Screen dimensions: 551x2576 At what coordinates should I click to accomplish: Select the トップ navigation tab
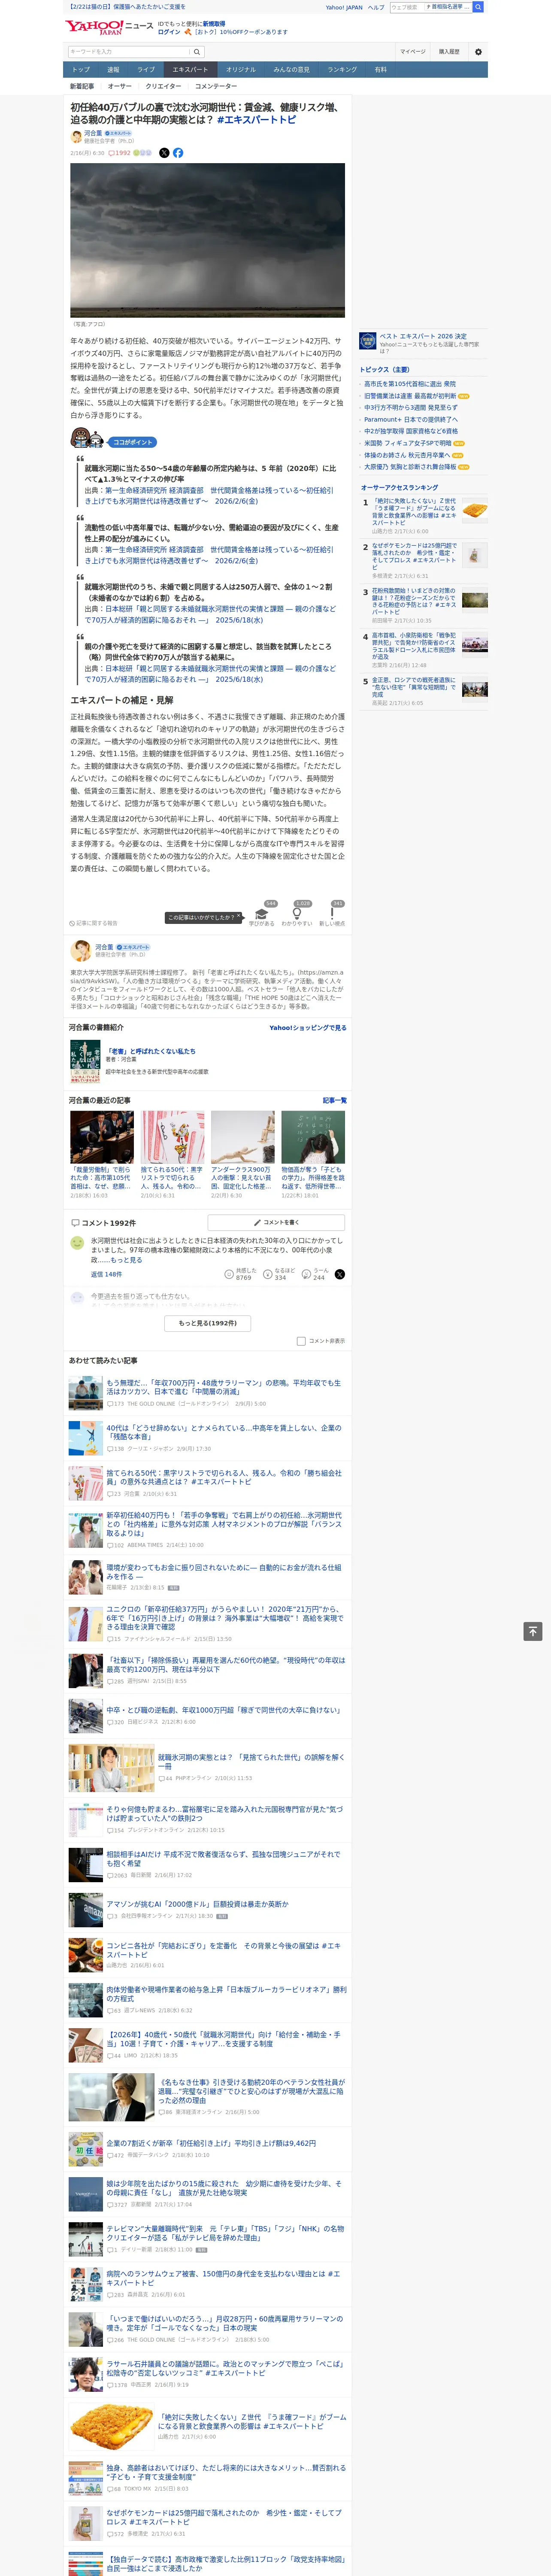(81, 70)
